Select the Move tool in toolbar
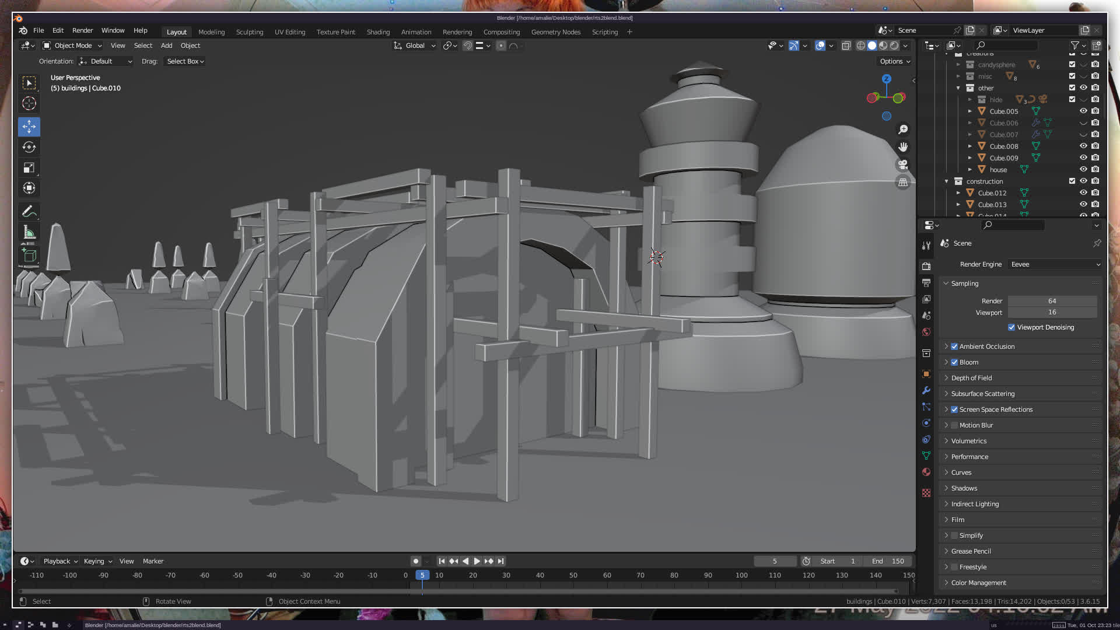 click(29, 127)
